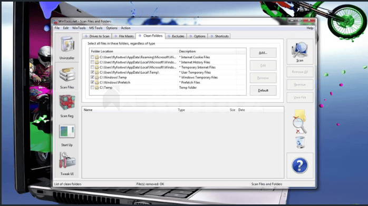The width and height of the screenshot is (368, 206).
Task: Click the Edit button beside folder list
Action: 263,66
